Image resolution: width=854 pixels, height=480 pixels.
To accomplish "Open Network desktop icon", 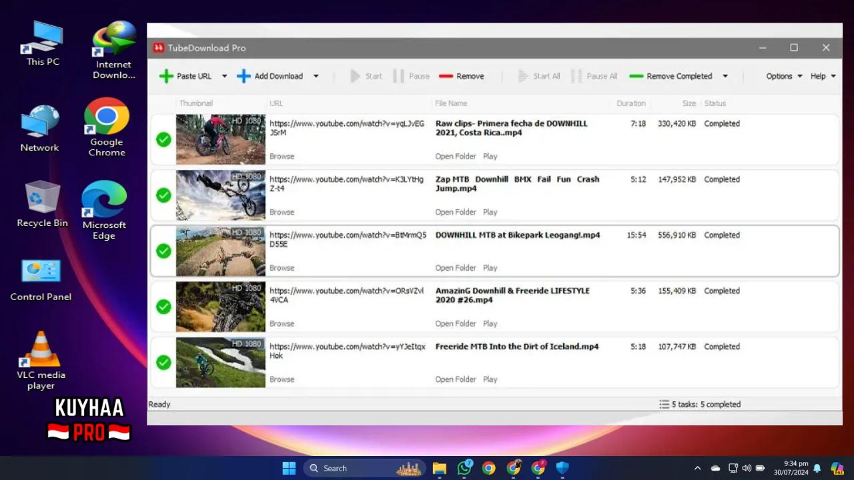I will pyautogui.click(x=40, y=129).
